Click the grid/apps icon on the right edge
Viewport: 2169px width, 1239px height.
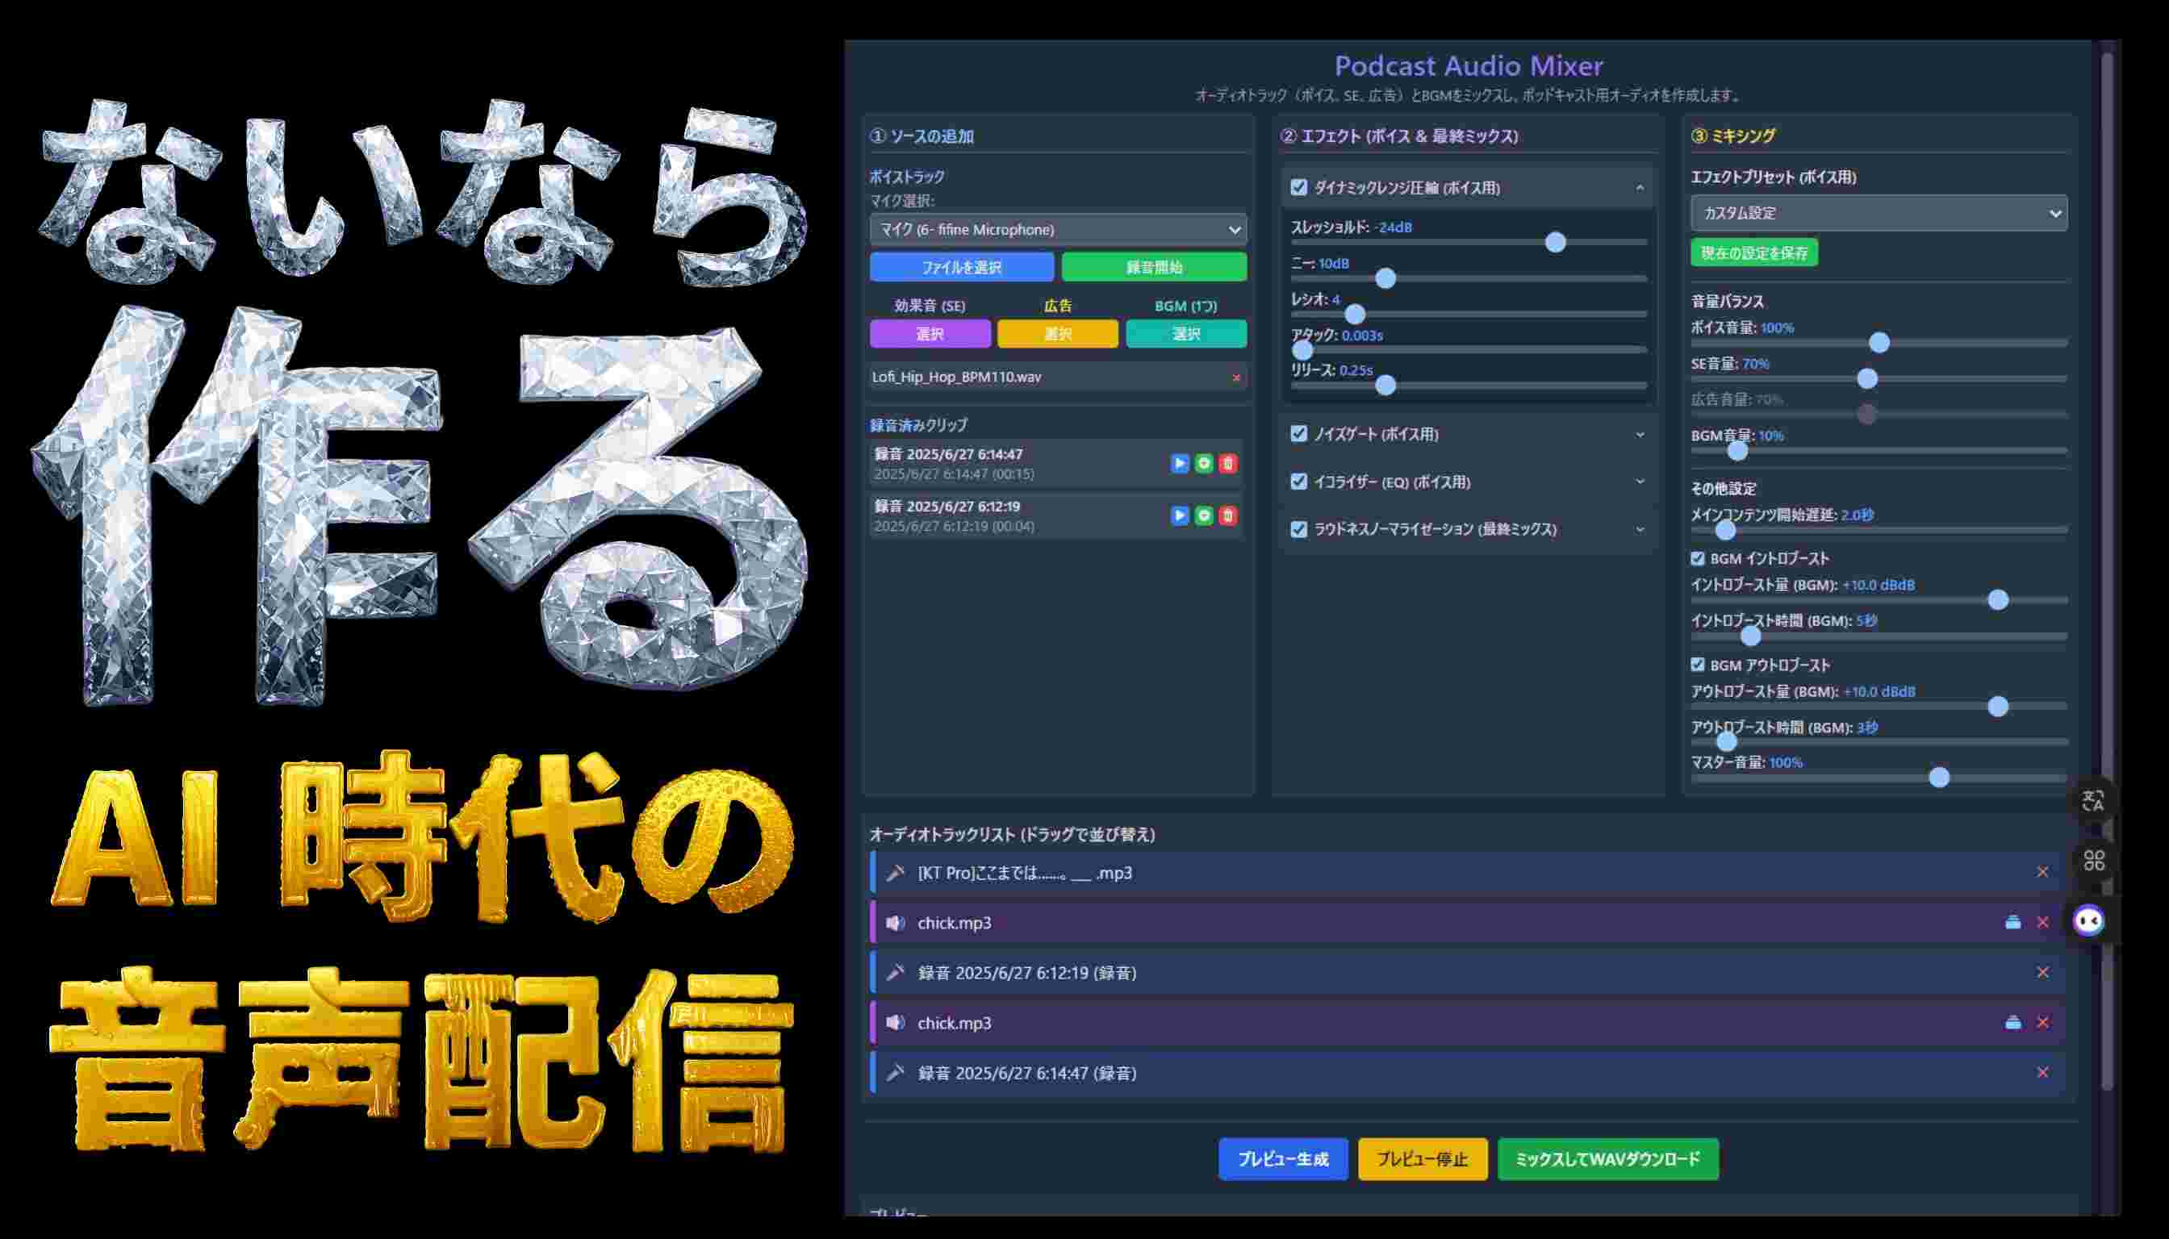point(2094,859)
